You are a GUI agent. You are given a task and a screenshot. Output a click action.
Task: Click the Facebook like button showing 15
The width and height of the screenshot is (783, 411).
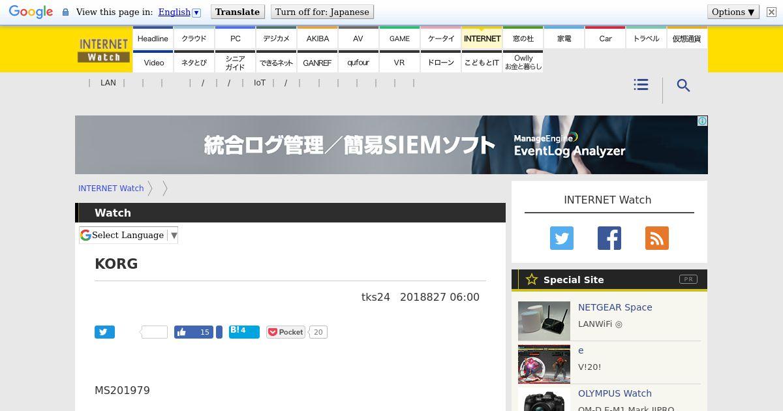pyautogui.click(x=194, y=332)
